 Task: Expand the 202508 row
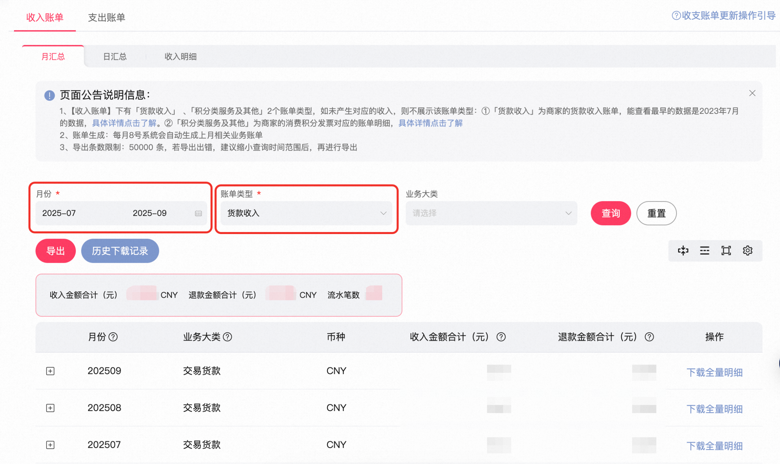(x=50, y=408)
